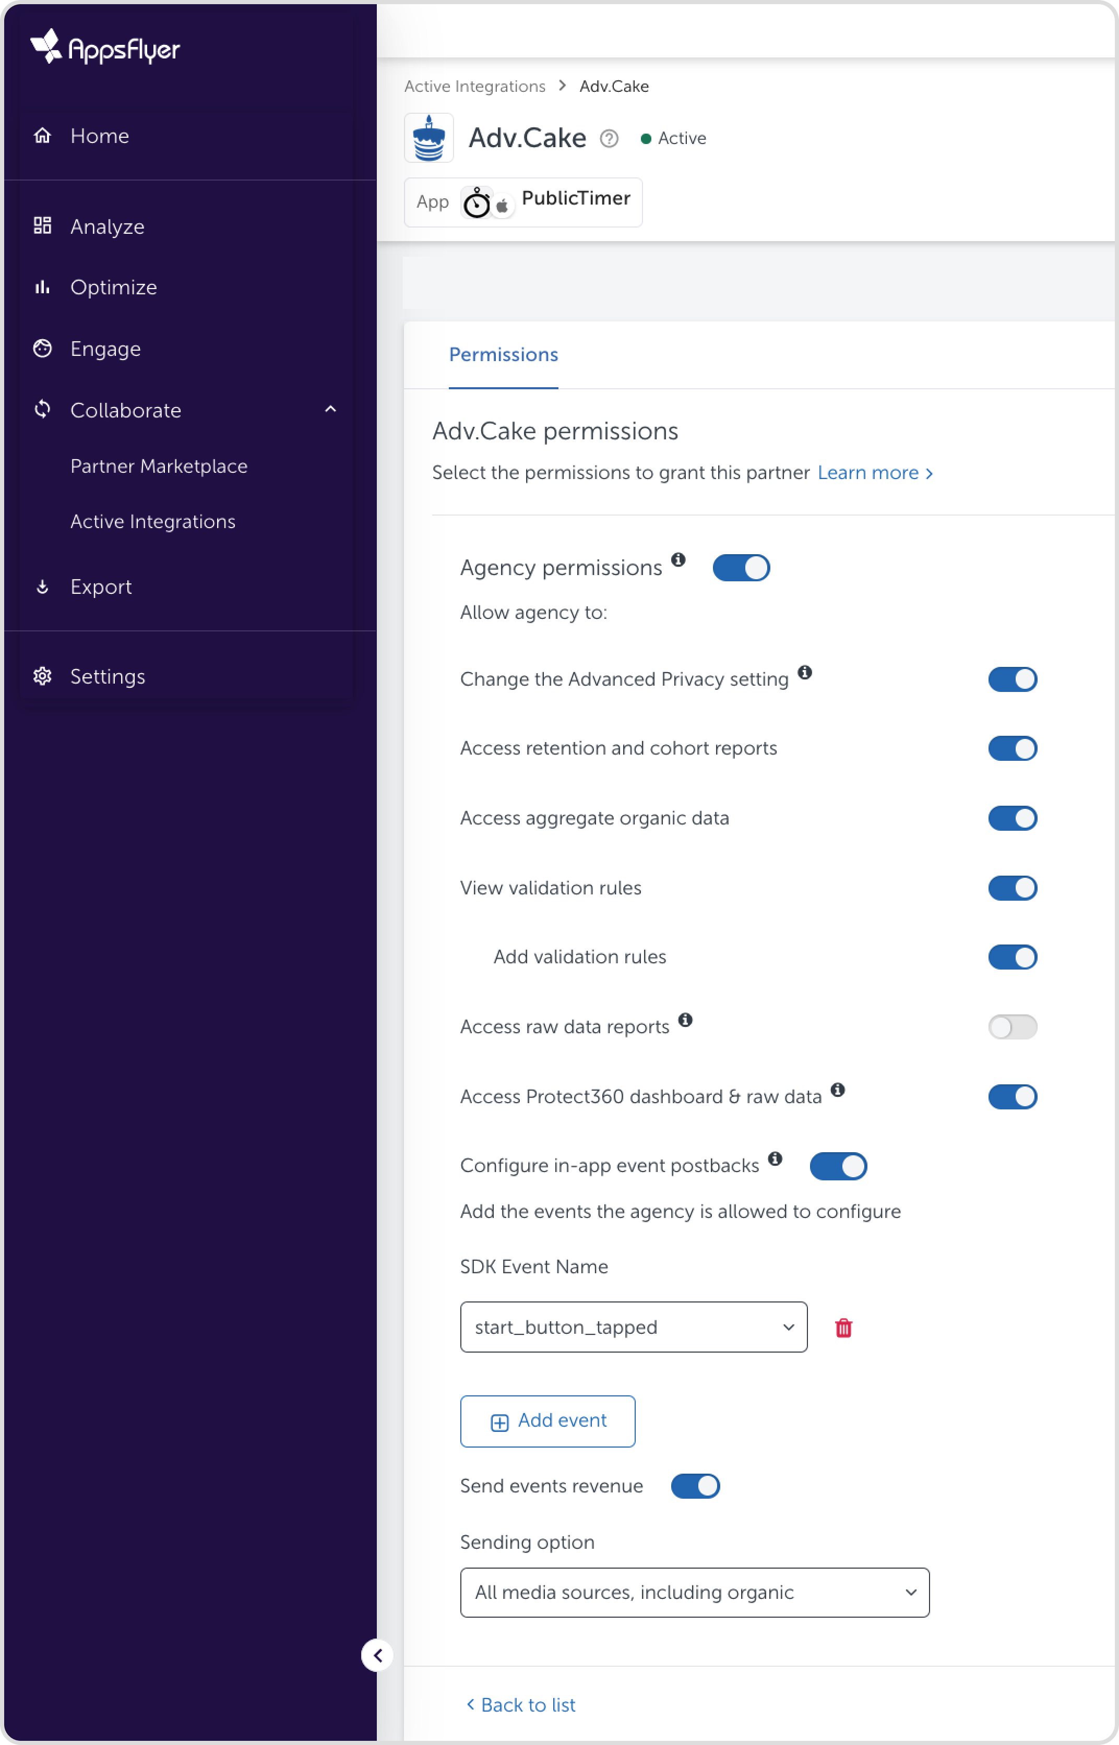The height and width of the screenshot is (1745, 1119).
Task: Toggle View validation rules switch
Action: tap(1013, 889)
